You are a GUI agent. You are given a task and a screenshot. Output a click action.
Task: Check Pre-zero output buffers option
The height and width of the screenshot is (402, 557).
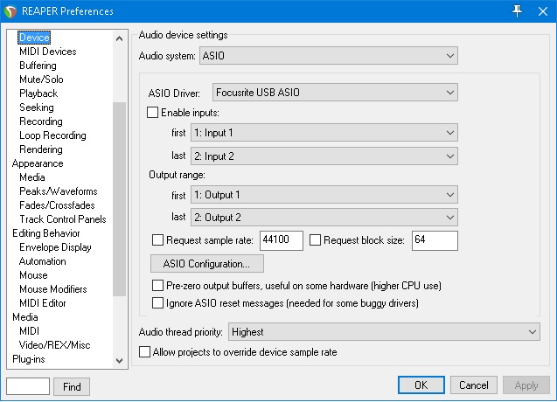click(x=157, y=285)
